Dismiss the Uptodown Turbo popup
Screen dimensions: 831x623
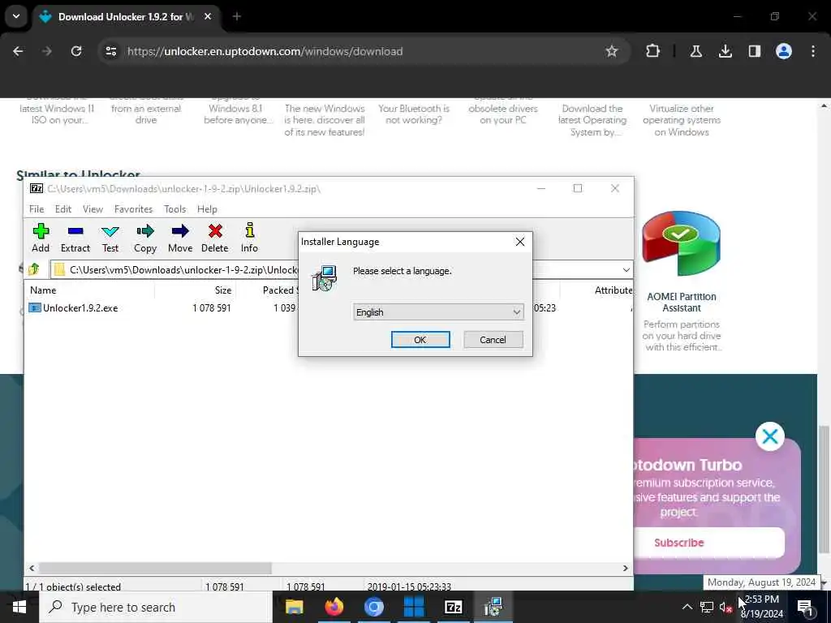coord(769,436)
